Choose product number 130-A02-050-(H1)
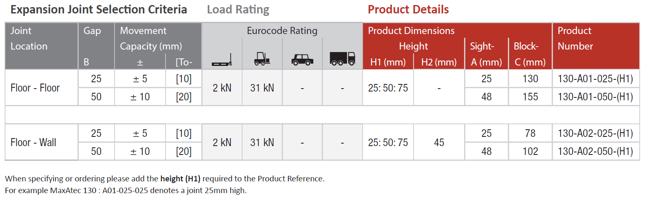 coord(595,151)
